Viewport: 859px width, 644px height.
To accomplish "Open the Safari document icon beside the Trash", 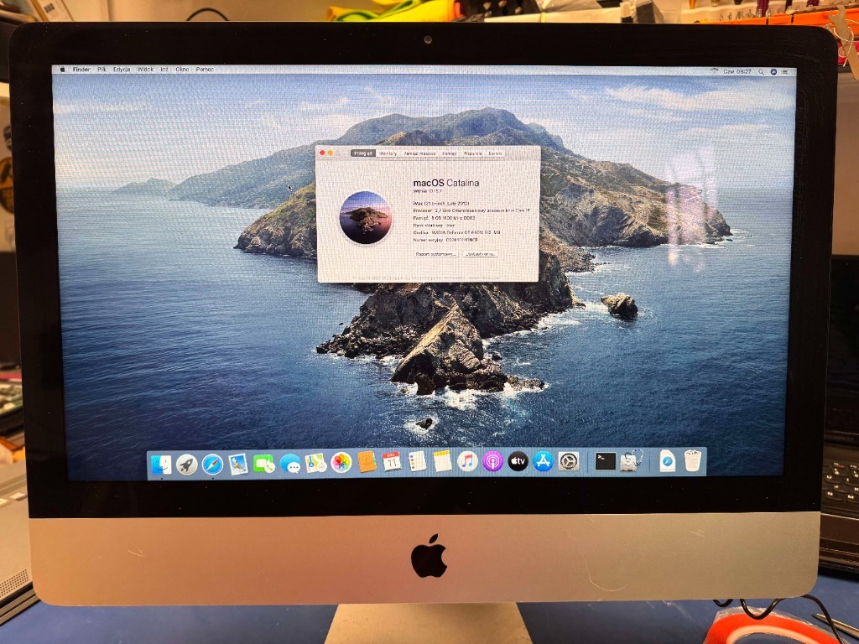I will (x=667, y=462).
